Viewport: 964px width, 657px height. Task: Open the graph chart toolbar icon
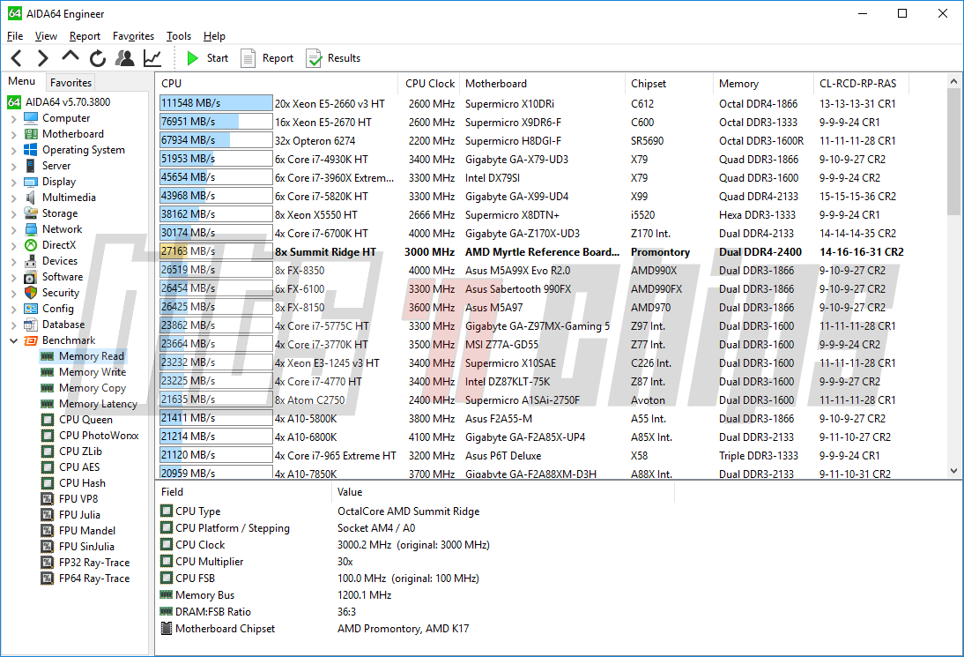click(152, 58)
